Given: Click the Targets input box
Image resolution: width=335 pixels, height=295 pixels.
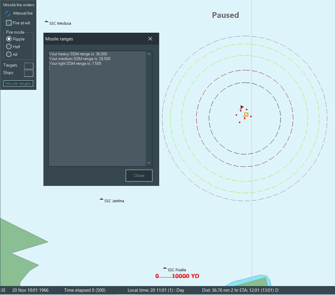Looking at the screenshot, I should 29,66.
